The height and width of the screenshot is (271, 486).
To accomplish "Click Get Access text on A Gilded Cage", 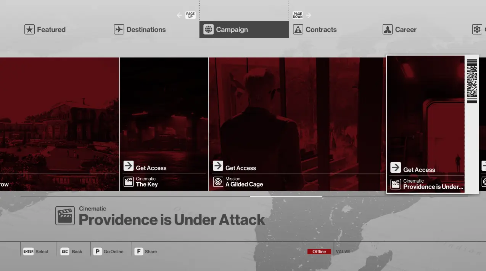I will coord(241,168).
